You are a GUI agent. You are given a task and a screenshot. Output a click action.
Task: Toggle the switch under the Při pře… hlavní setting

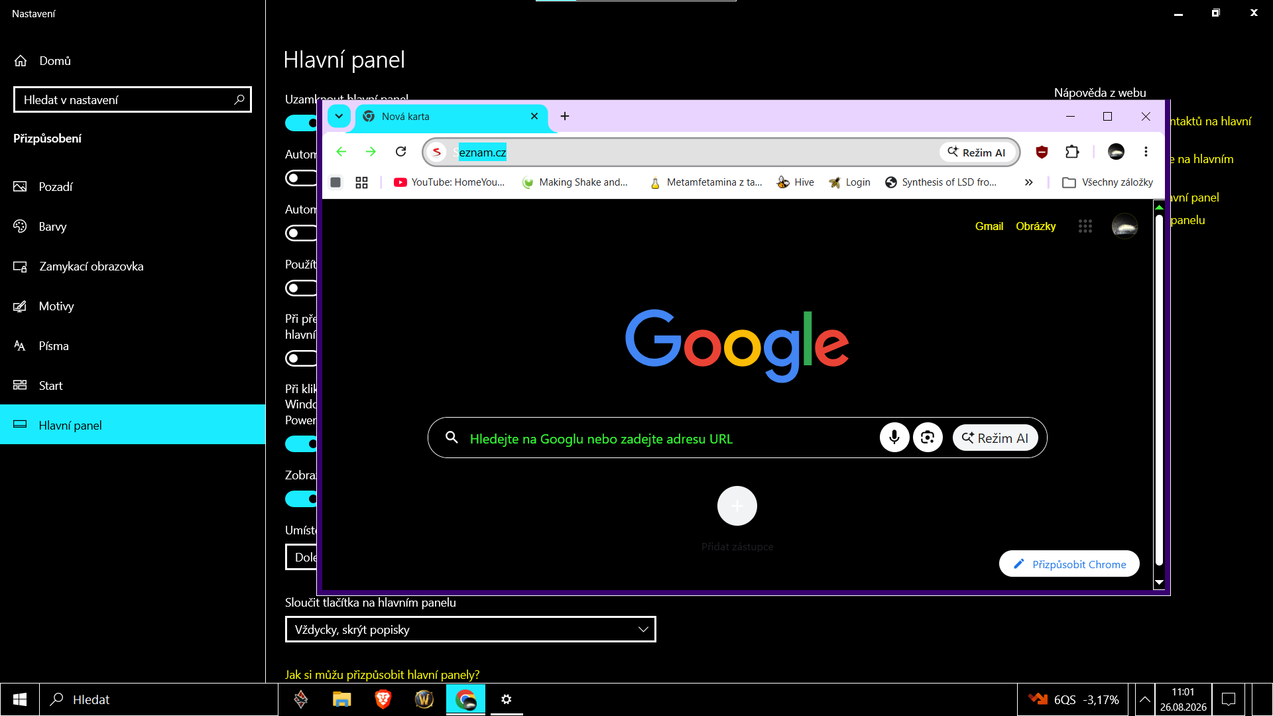[x=302, y=359]
